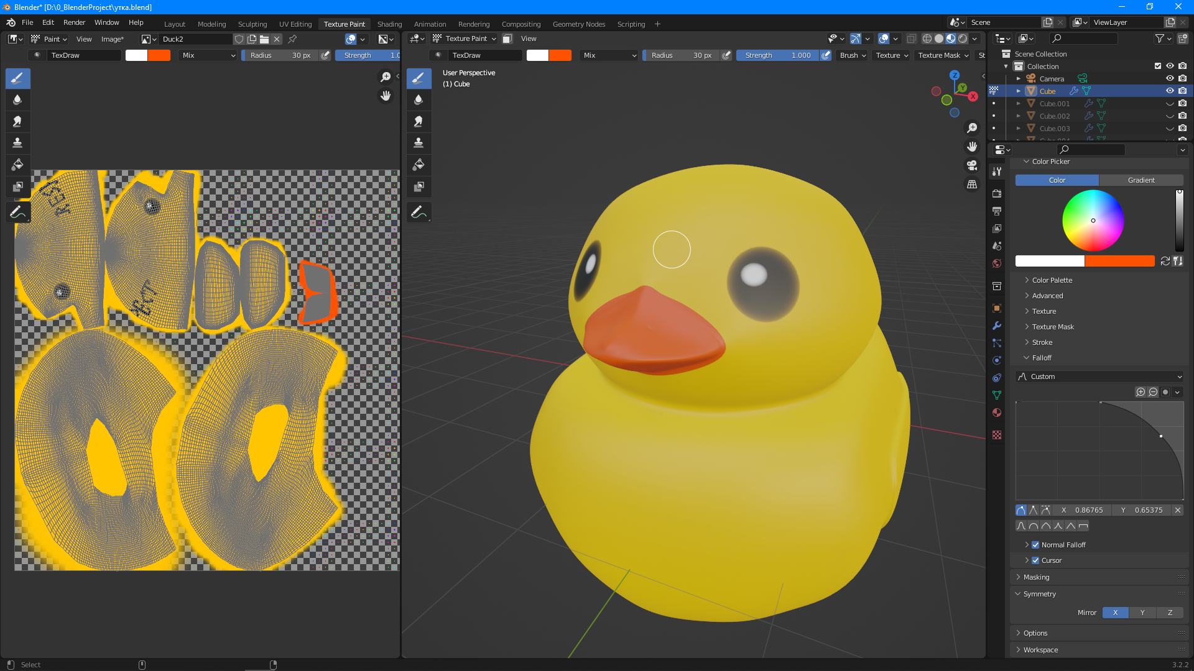Select the Fill tool in the image editor
The width and height of the screenshot is (1194, 671).
point(17,165)
